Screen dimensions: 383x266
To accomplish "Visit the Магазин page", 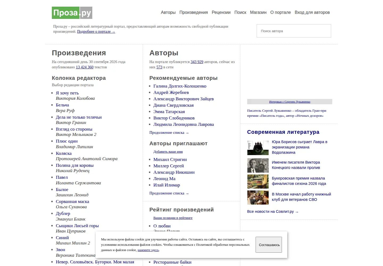I will 258,12.
